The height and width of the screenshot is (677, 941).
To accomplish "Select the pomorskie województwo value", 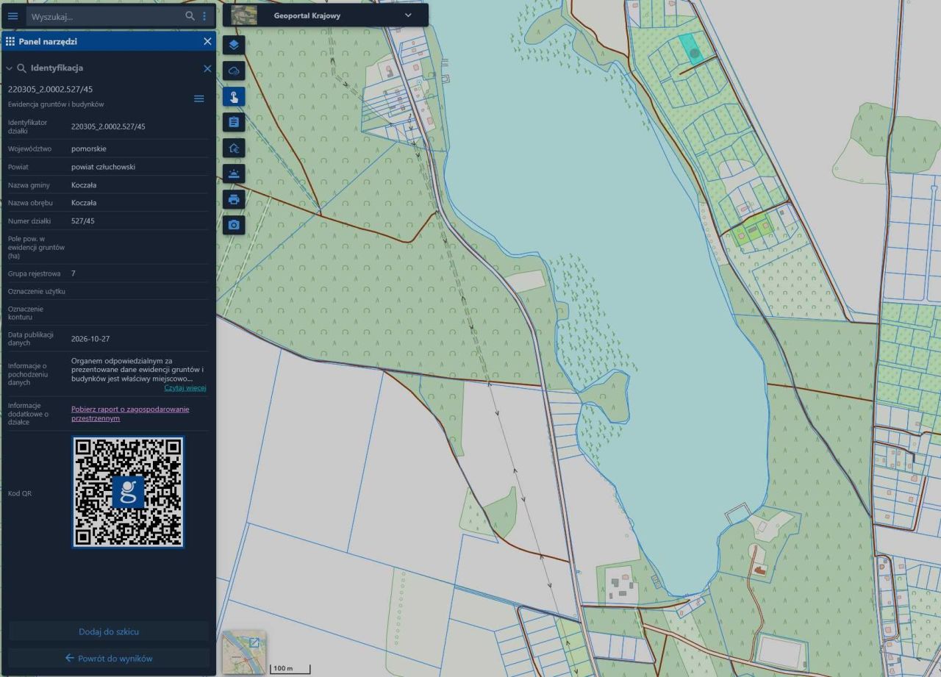I will [89, 148].
